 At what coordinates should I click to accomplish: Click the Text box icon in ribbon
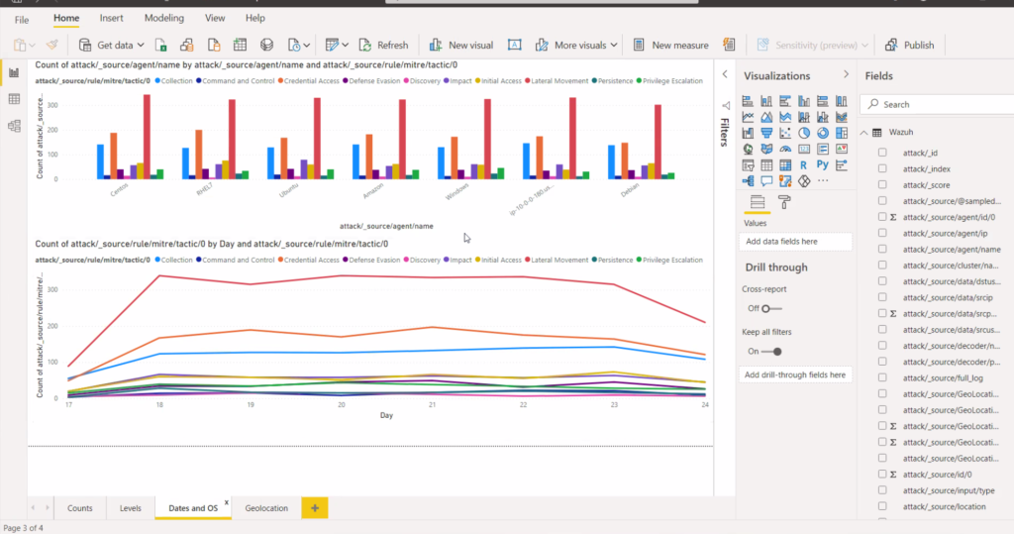(514, 46)
